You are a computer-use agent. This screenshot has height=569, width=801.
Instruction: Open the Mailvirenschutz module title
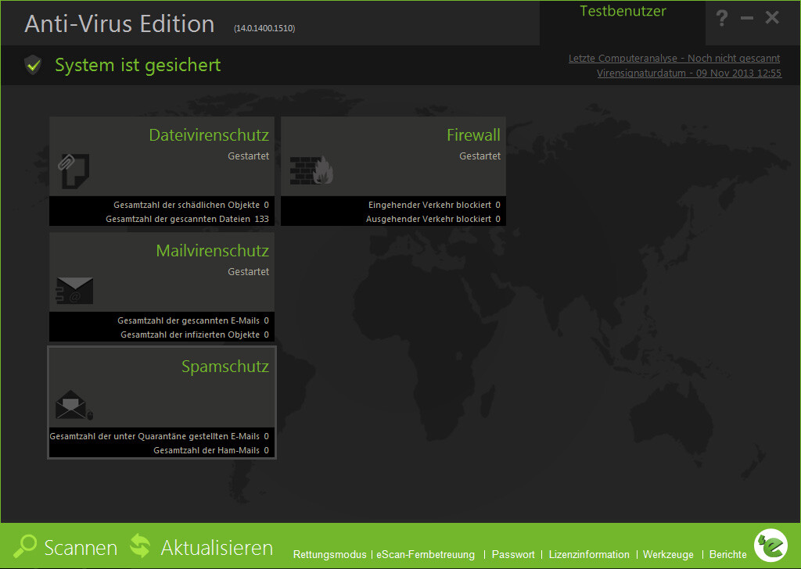(212, 251)
